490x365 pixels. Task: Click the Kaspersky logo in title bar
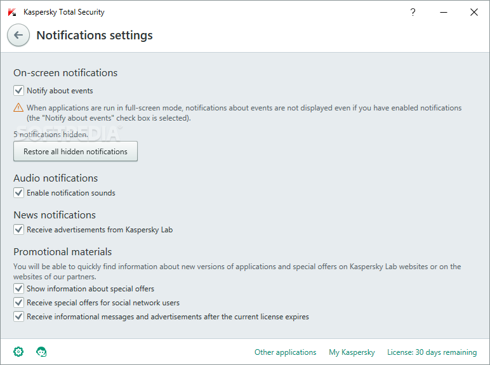coord(12,12)
